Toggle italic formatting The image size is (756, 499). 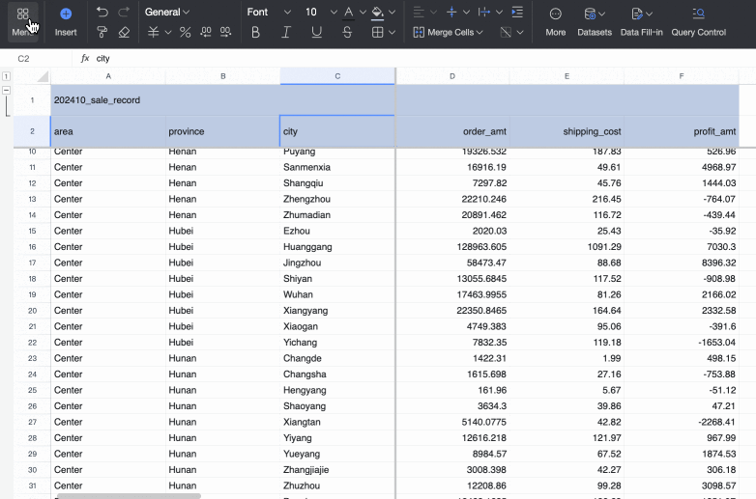pos(286,32)
